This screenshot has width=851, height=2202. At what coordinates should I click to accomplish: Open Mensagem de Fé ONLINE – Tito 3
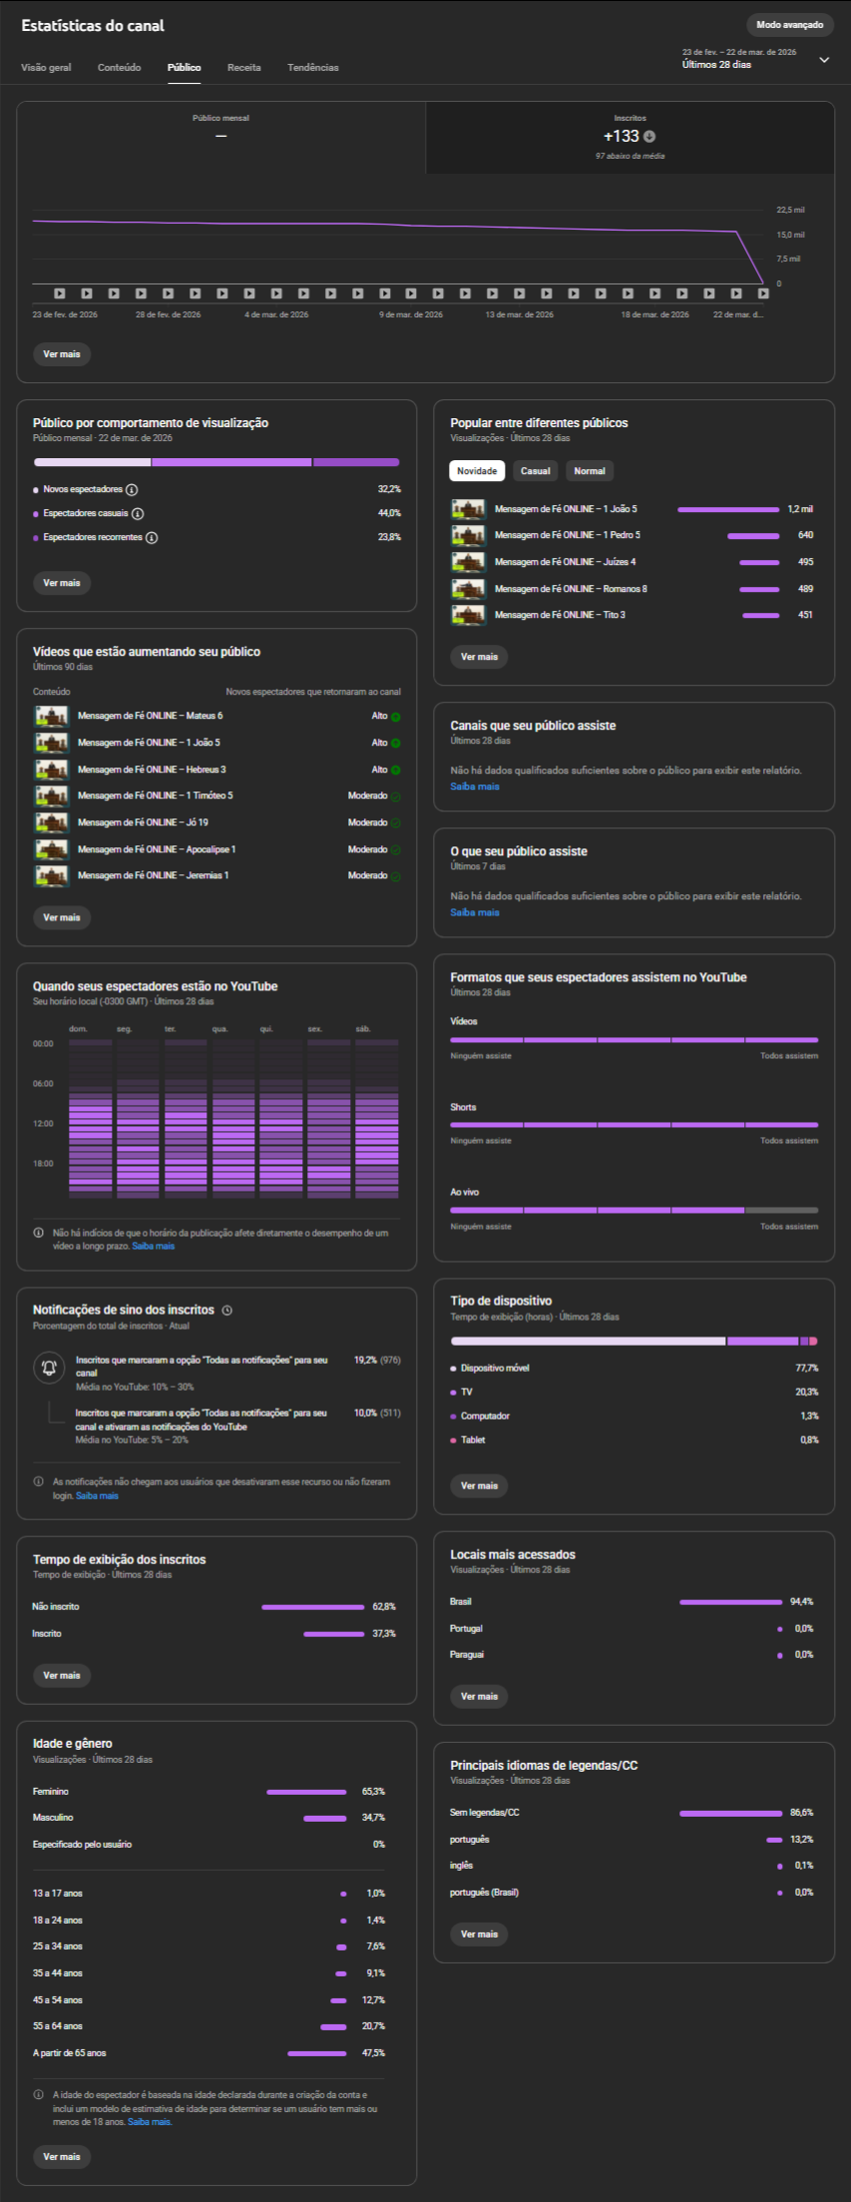[560, 615]
